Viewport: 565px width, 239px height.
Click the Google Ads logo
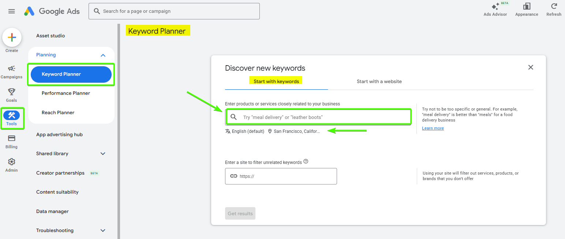point(51,11)
